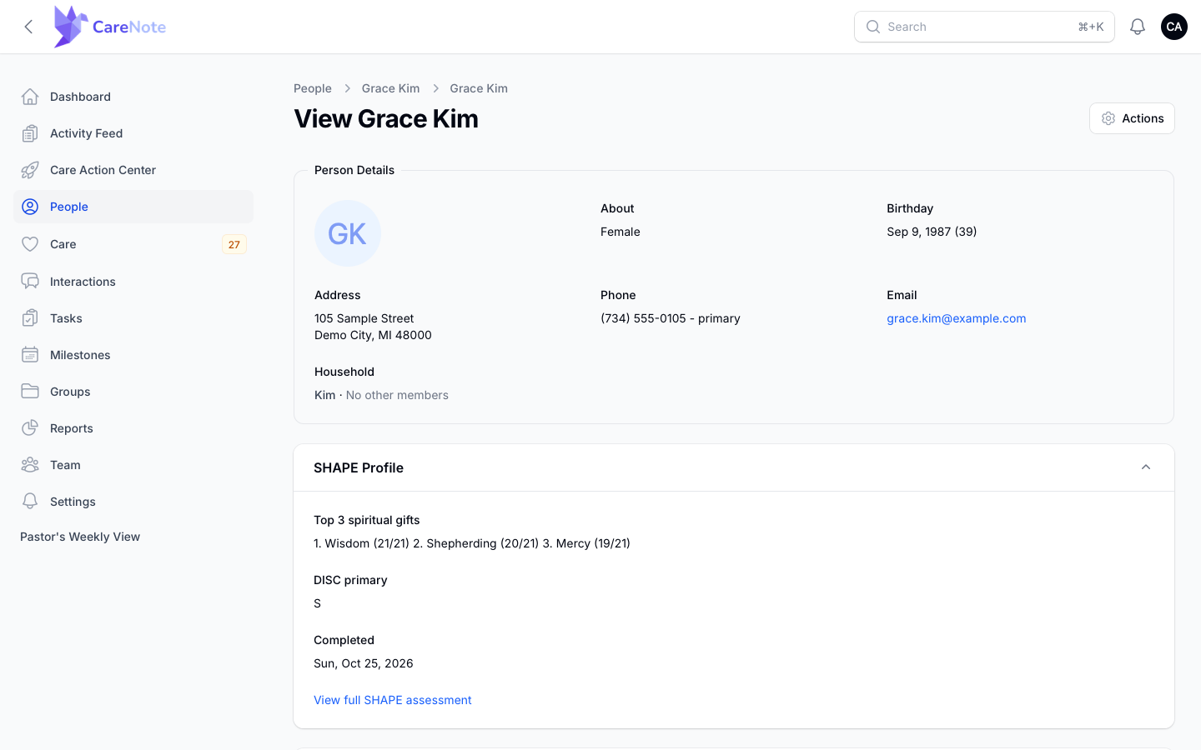
Task: Click first Grace Kim breadcrumb link
Action: (x=390, y=88)
